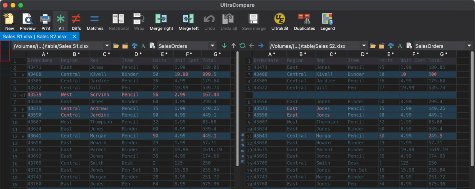Click the right pane vertical scrollbar
The width and height of the screenshot is (475, 189).
tap(472, 109)
